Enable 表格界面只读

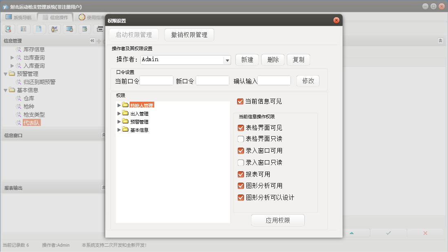tap(241, 139)
